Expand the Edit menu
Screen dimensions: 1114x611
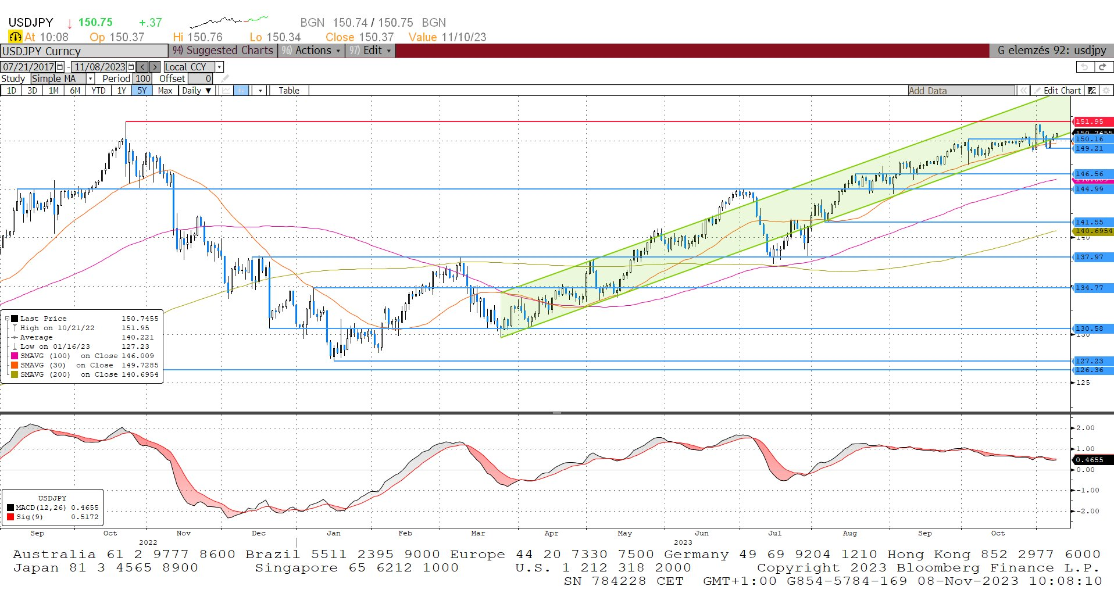coord(370,51)
